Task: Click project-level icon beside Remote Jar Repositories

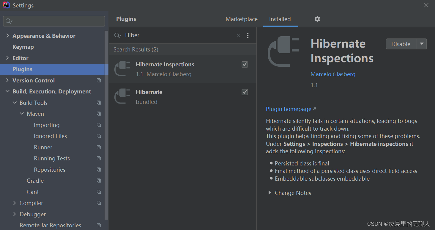Action: (99, 225)
